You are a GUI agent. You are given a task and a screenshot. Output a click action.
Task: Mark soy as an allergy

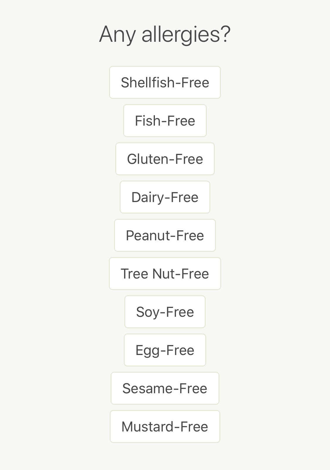click(165, 312)
